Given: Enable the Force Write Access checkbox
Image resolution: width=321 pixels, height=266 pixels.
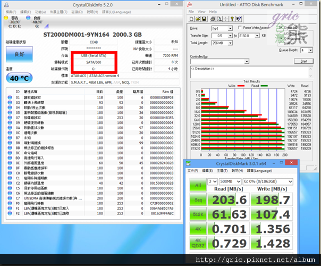Looking at the screenshot, I should [240, 28].
